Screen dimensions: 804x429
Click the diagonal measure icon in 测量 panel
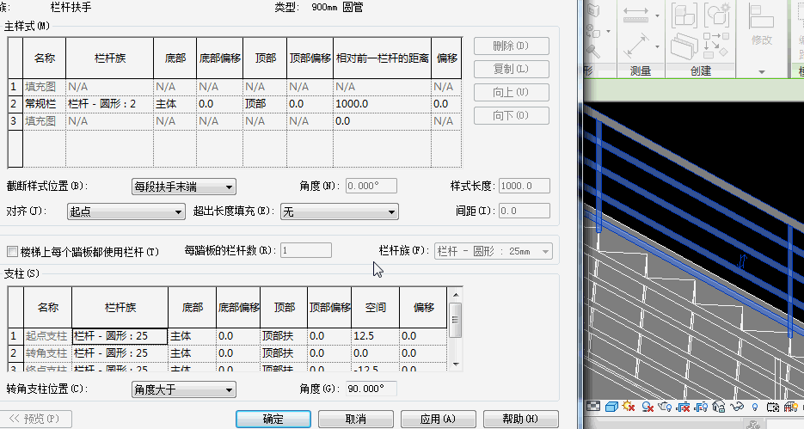pyautogui.click(x=635, y=46)
